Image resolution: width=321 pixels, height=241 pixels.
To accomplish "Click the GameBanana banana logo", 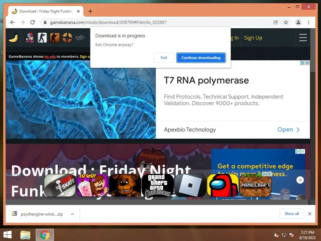I will coord(13,38).
